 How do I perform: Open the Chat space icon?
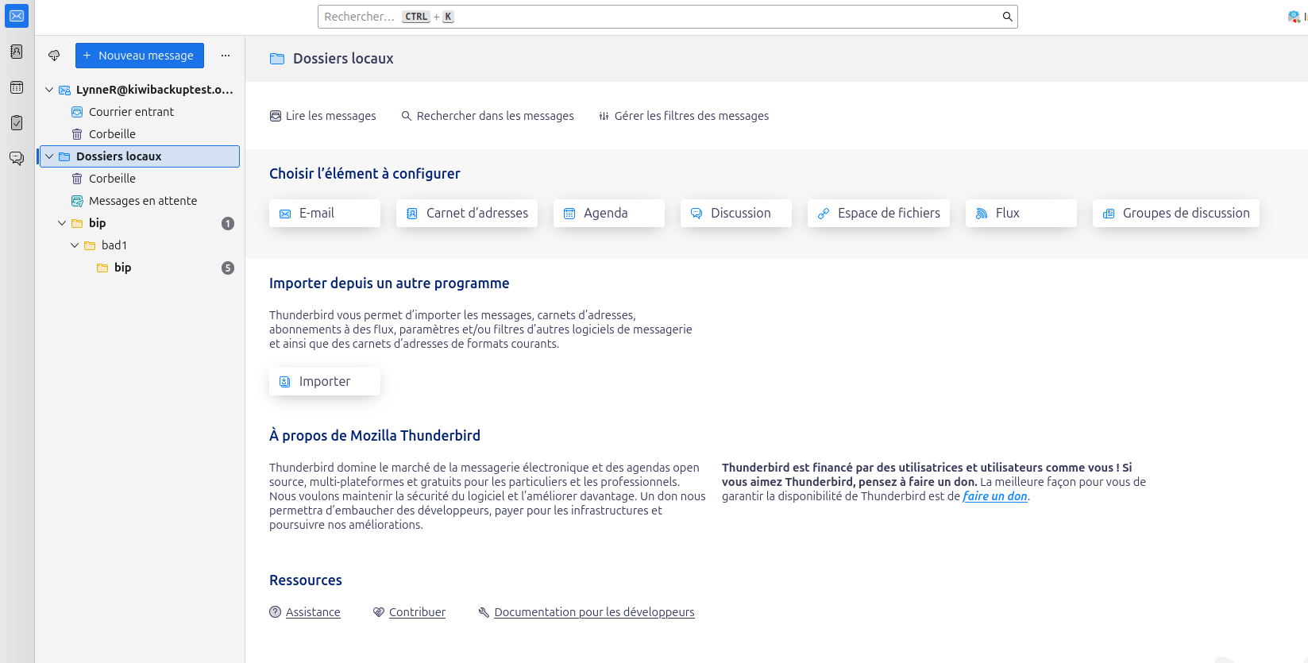(17, 159)
